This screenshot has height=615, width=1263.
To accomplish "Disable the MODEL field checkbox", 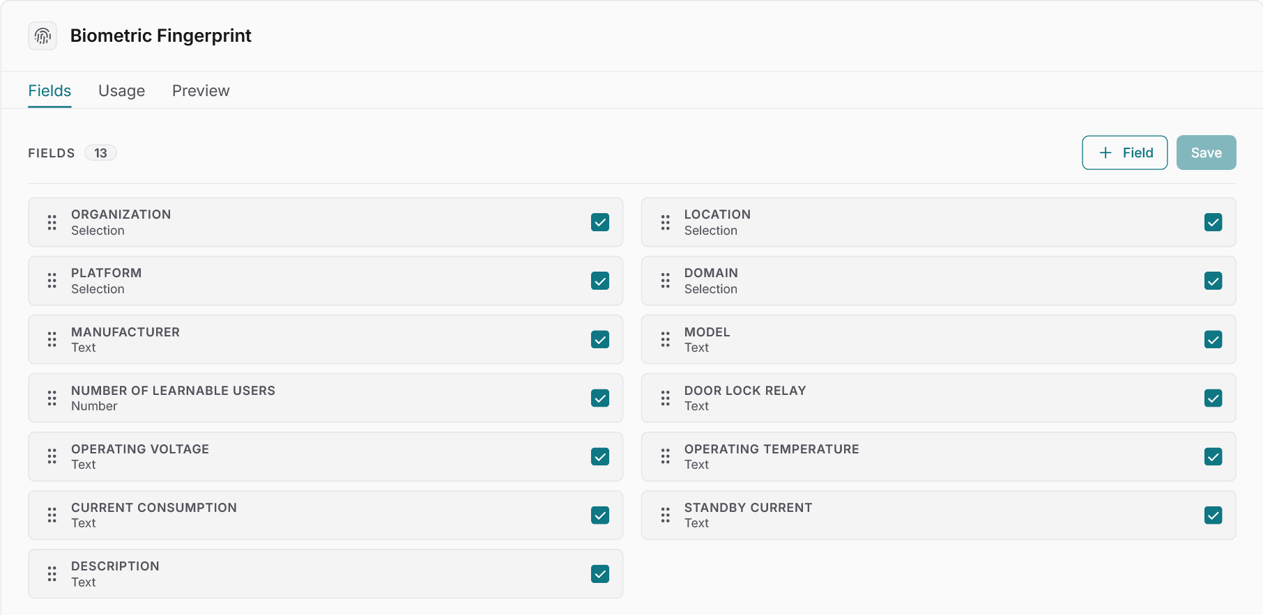I will pos(1214,339).
